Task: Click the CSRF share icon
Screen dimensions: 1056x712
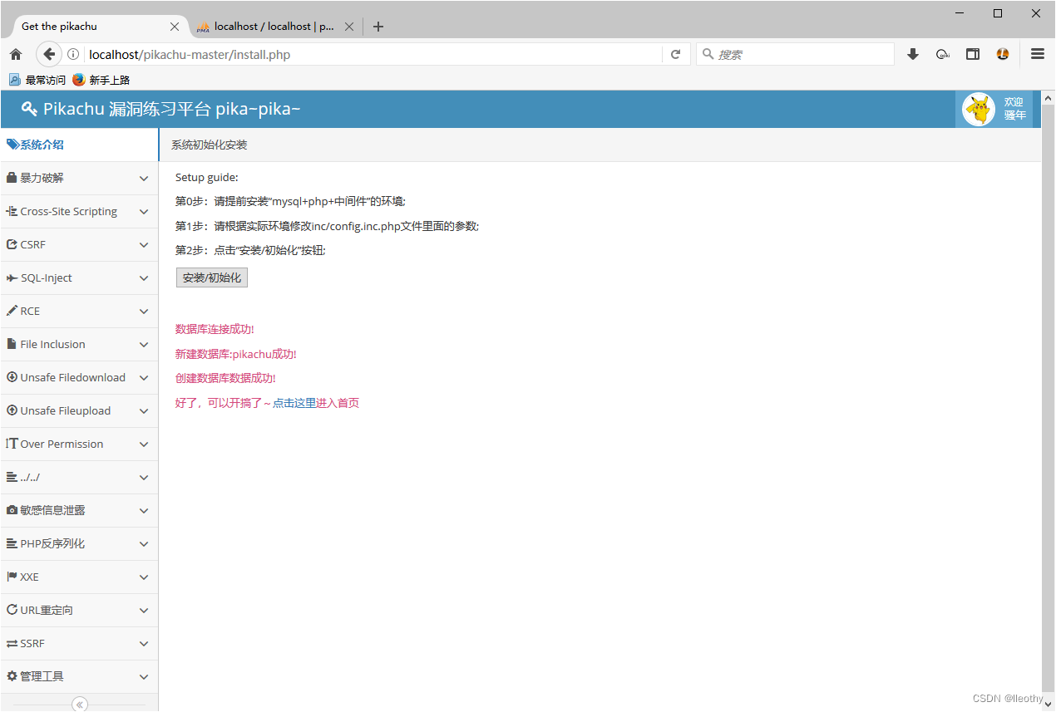Action: [x=12, y=244]
